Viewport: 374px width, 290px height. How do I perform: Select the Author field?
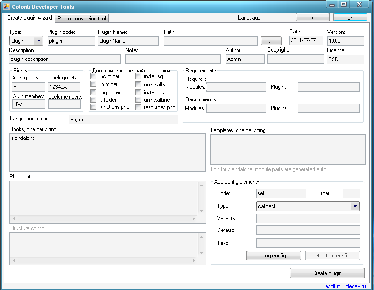[245, 59]
